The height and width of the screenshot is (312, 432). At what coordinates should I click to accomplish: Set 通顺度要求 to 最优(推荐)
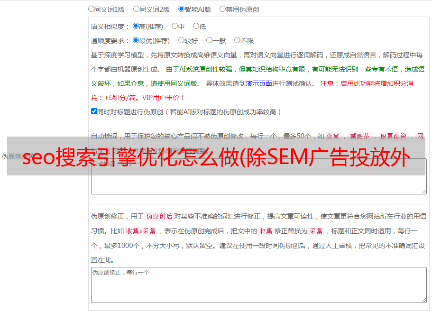[136, 40]
